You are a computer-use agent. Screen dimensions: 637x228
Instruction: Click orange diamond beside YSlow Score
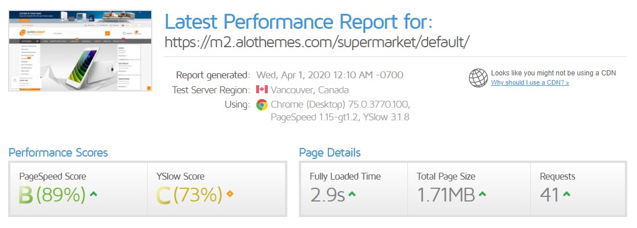230,194
